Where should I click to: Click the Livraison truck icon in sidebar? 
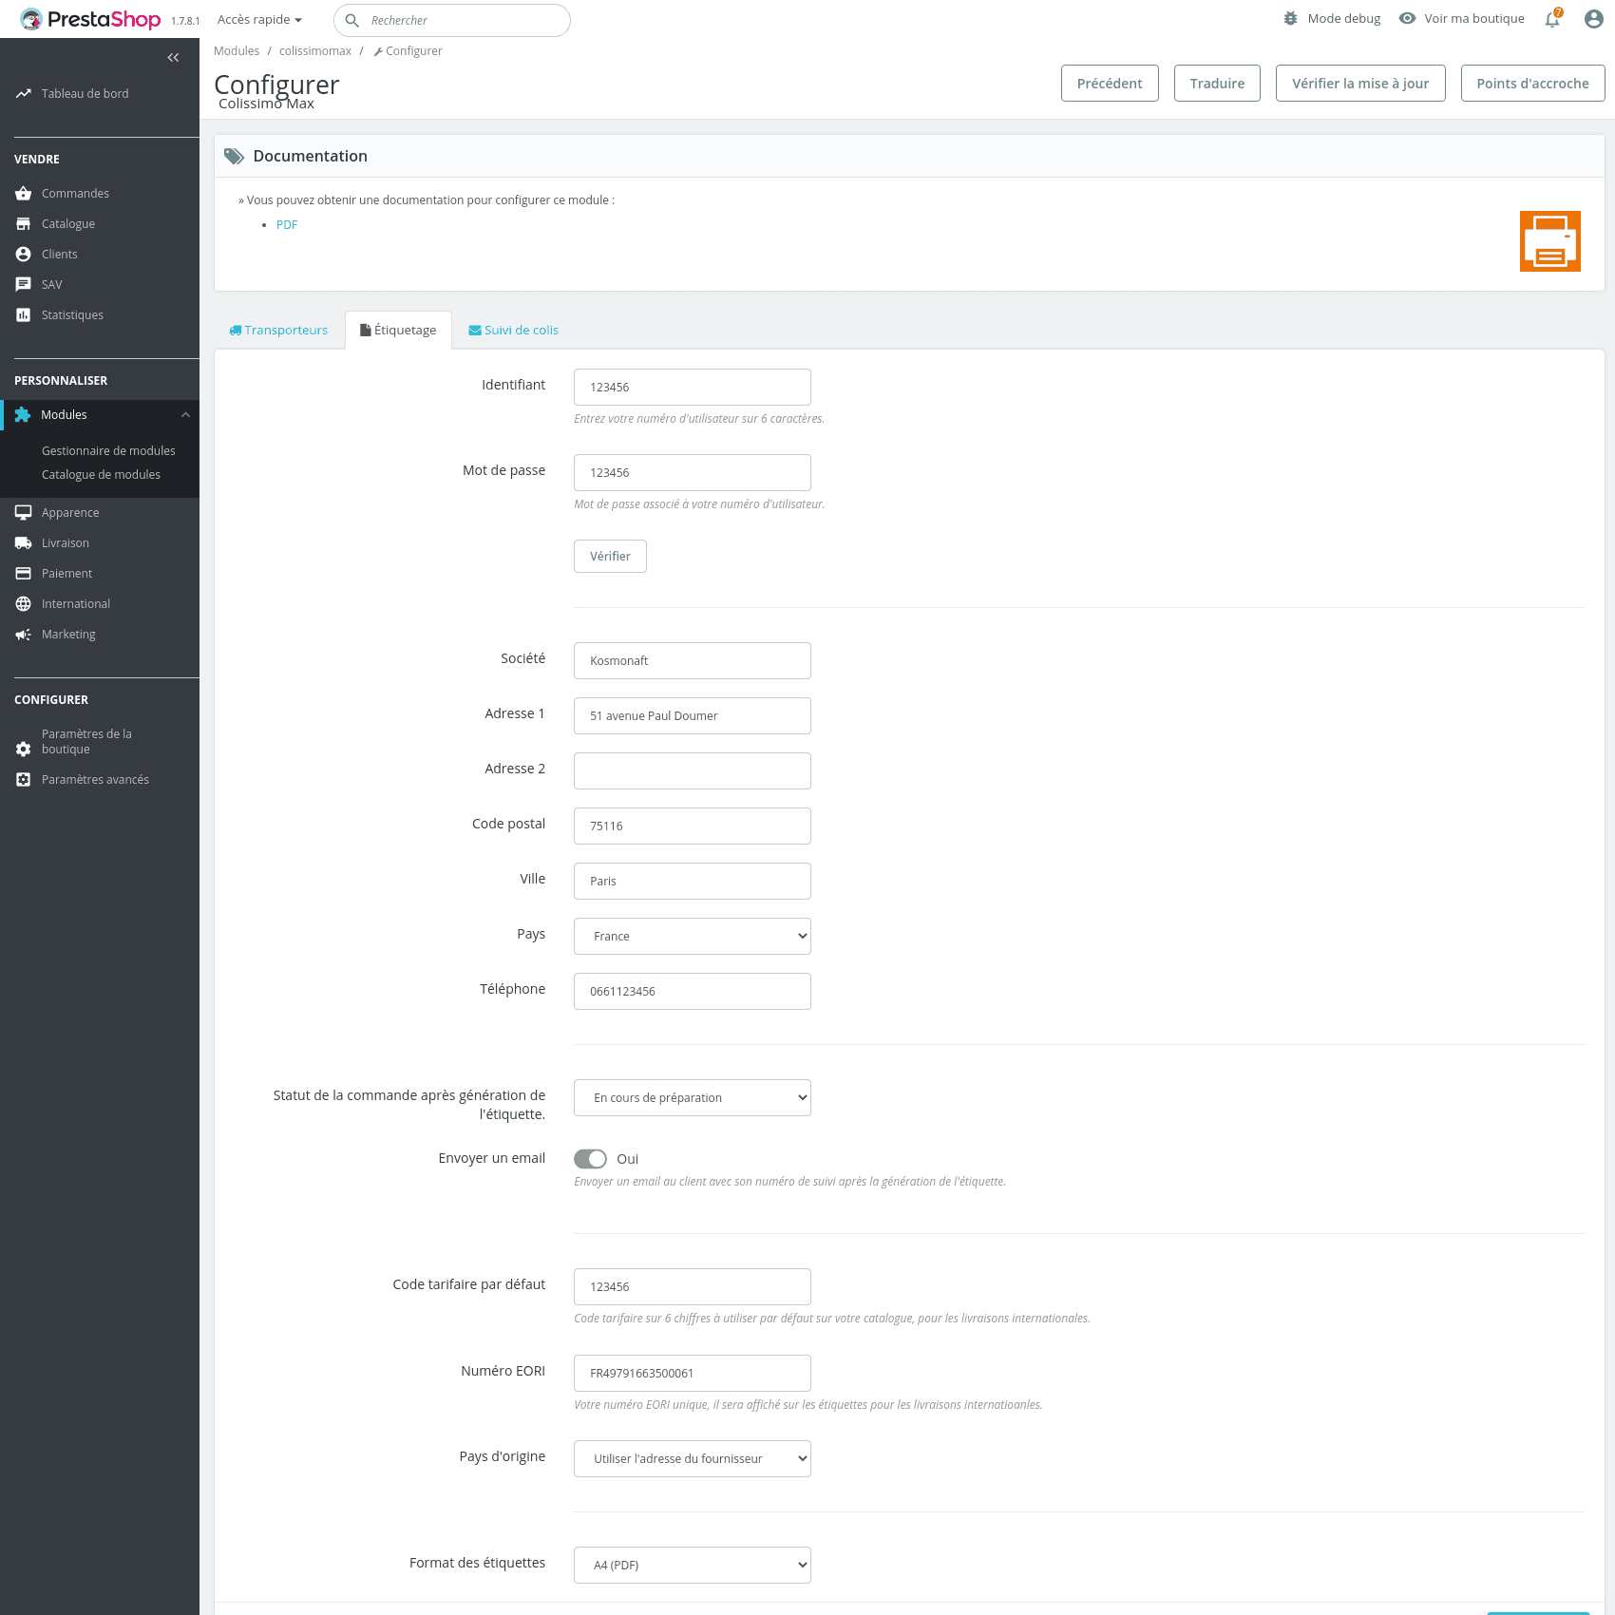tap(24, 543)
